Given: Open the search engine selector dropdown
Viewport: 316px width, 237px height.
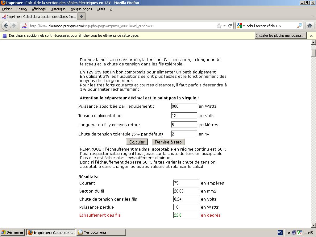Looking at the screenshot, I should click(240, 26).
